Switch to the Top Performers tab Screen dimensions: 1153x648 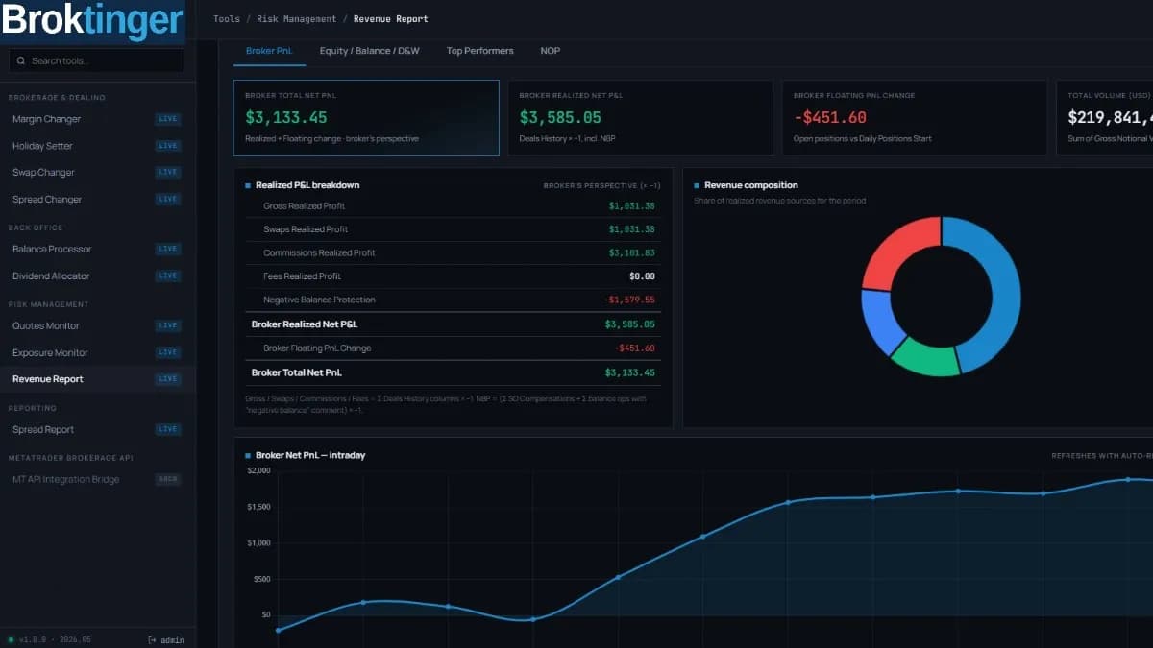click(x=479, y=51)
